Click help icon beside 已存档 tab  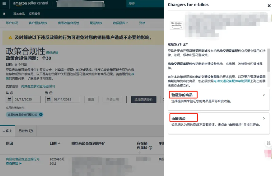point(31,131)
